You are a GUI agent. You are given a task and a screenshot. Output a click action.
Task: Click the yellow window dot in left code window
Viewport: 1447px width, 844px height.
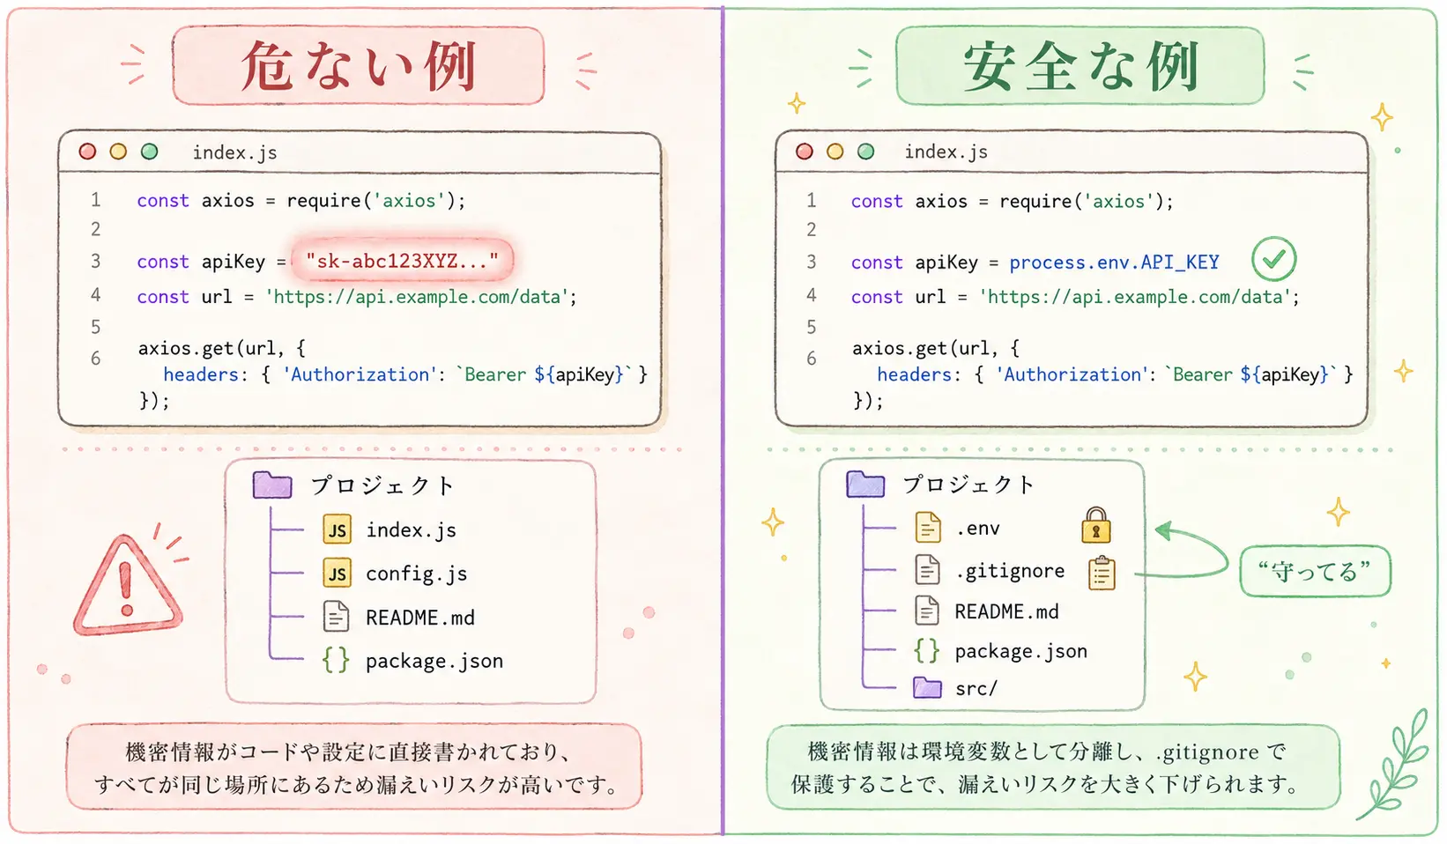(118, 152)
